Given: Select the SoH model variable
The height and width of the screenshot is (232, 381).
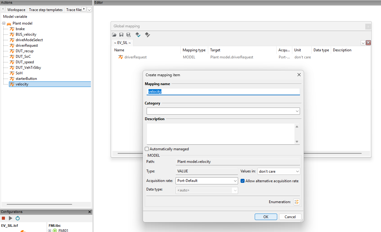Looking at the screenshot, I should click(19, 73).
